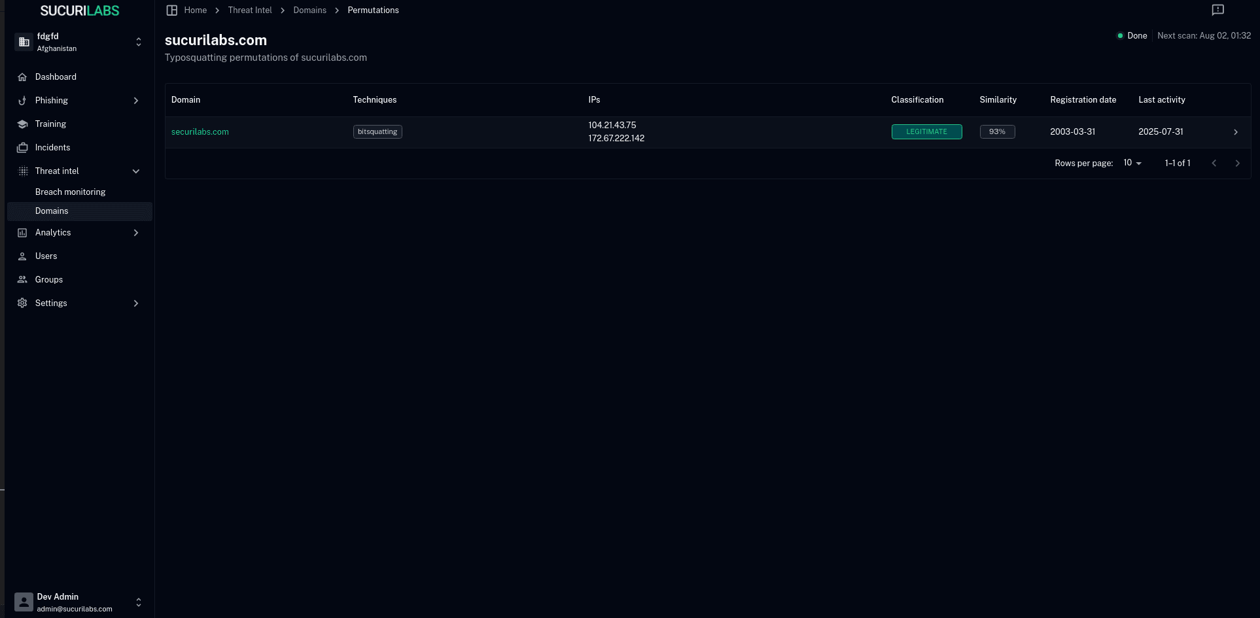Screen dimensions: 1260x618
Task: Expand the Phishing submenu chevron
Action: [x=136, y=101]
